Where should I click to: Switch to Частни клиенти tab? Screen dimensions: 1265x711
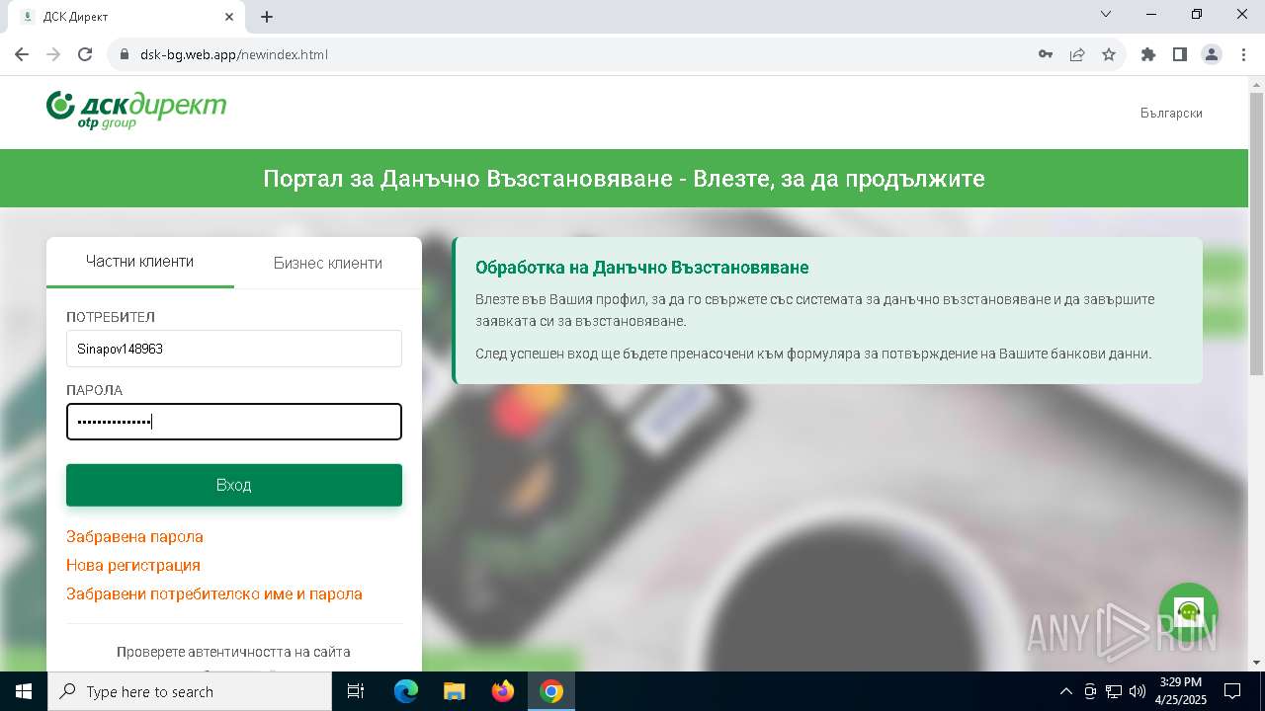click(x=139, y=262)
